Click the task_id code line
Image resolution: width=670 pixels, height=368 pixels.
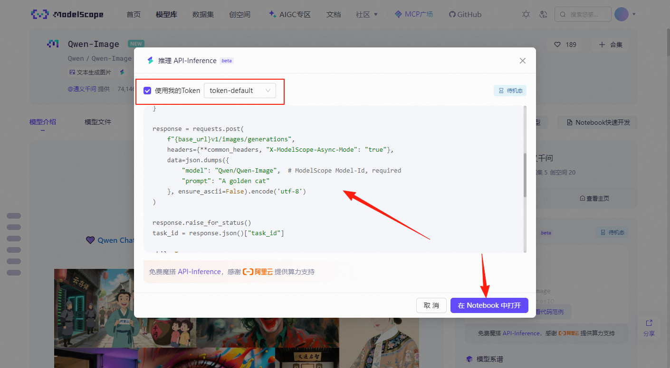coord(218,233)
